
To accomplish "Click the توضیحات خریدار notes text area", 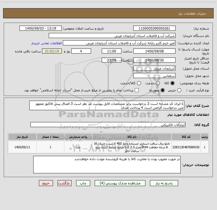I will click(107, 165).
